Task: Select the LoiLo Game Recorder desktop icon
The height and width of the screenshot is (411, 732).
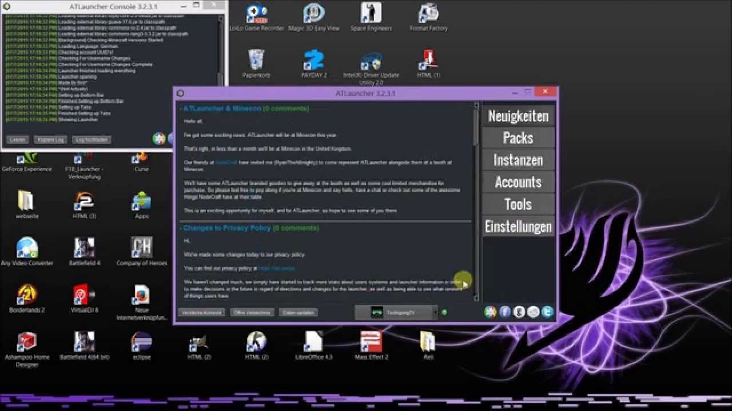Action: (256, 18)
